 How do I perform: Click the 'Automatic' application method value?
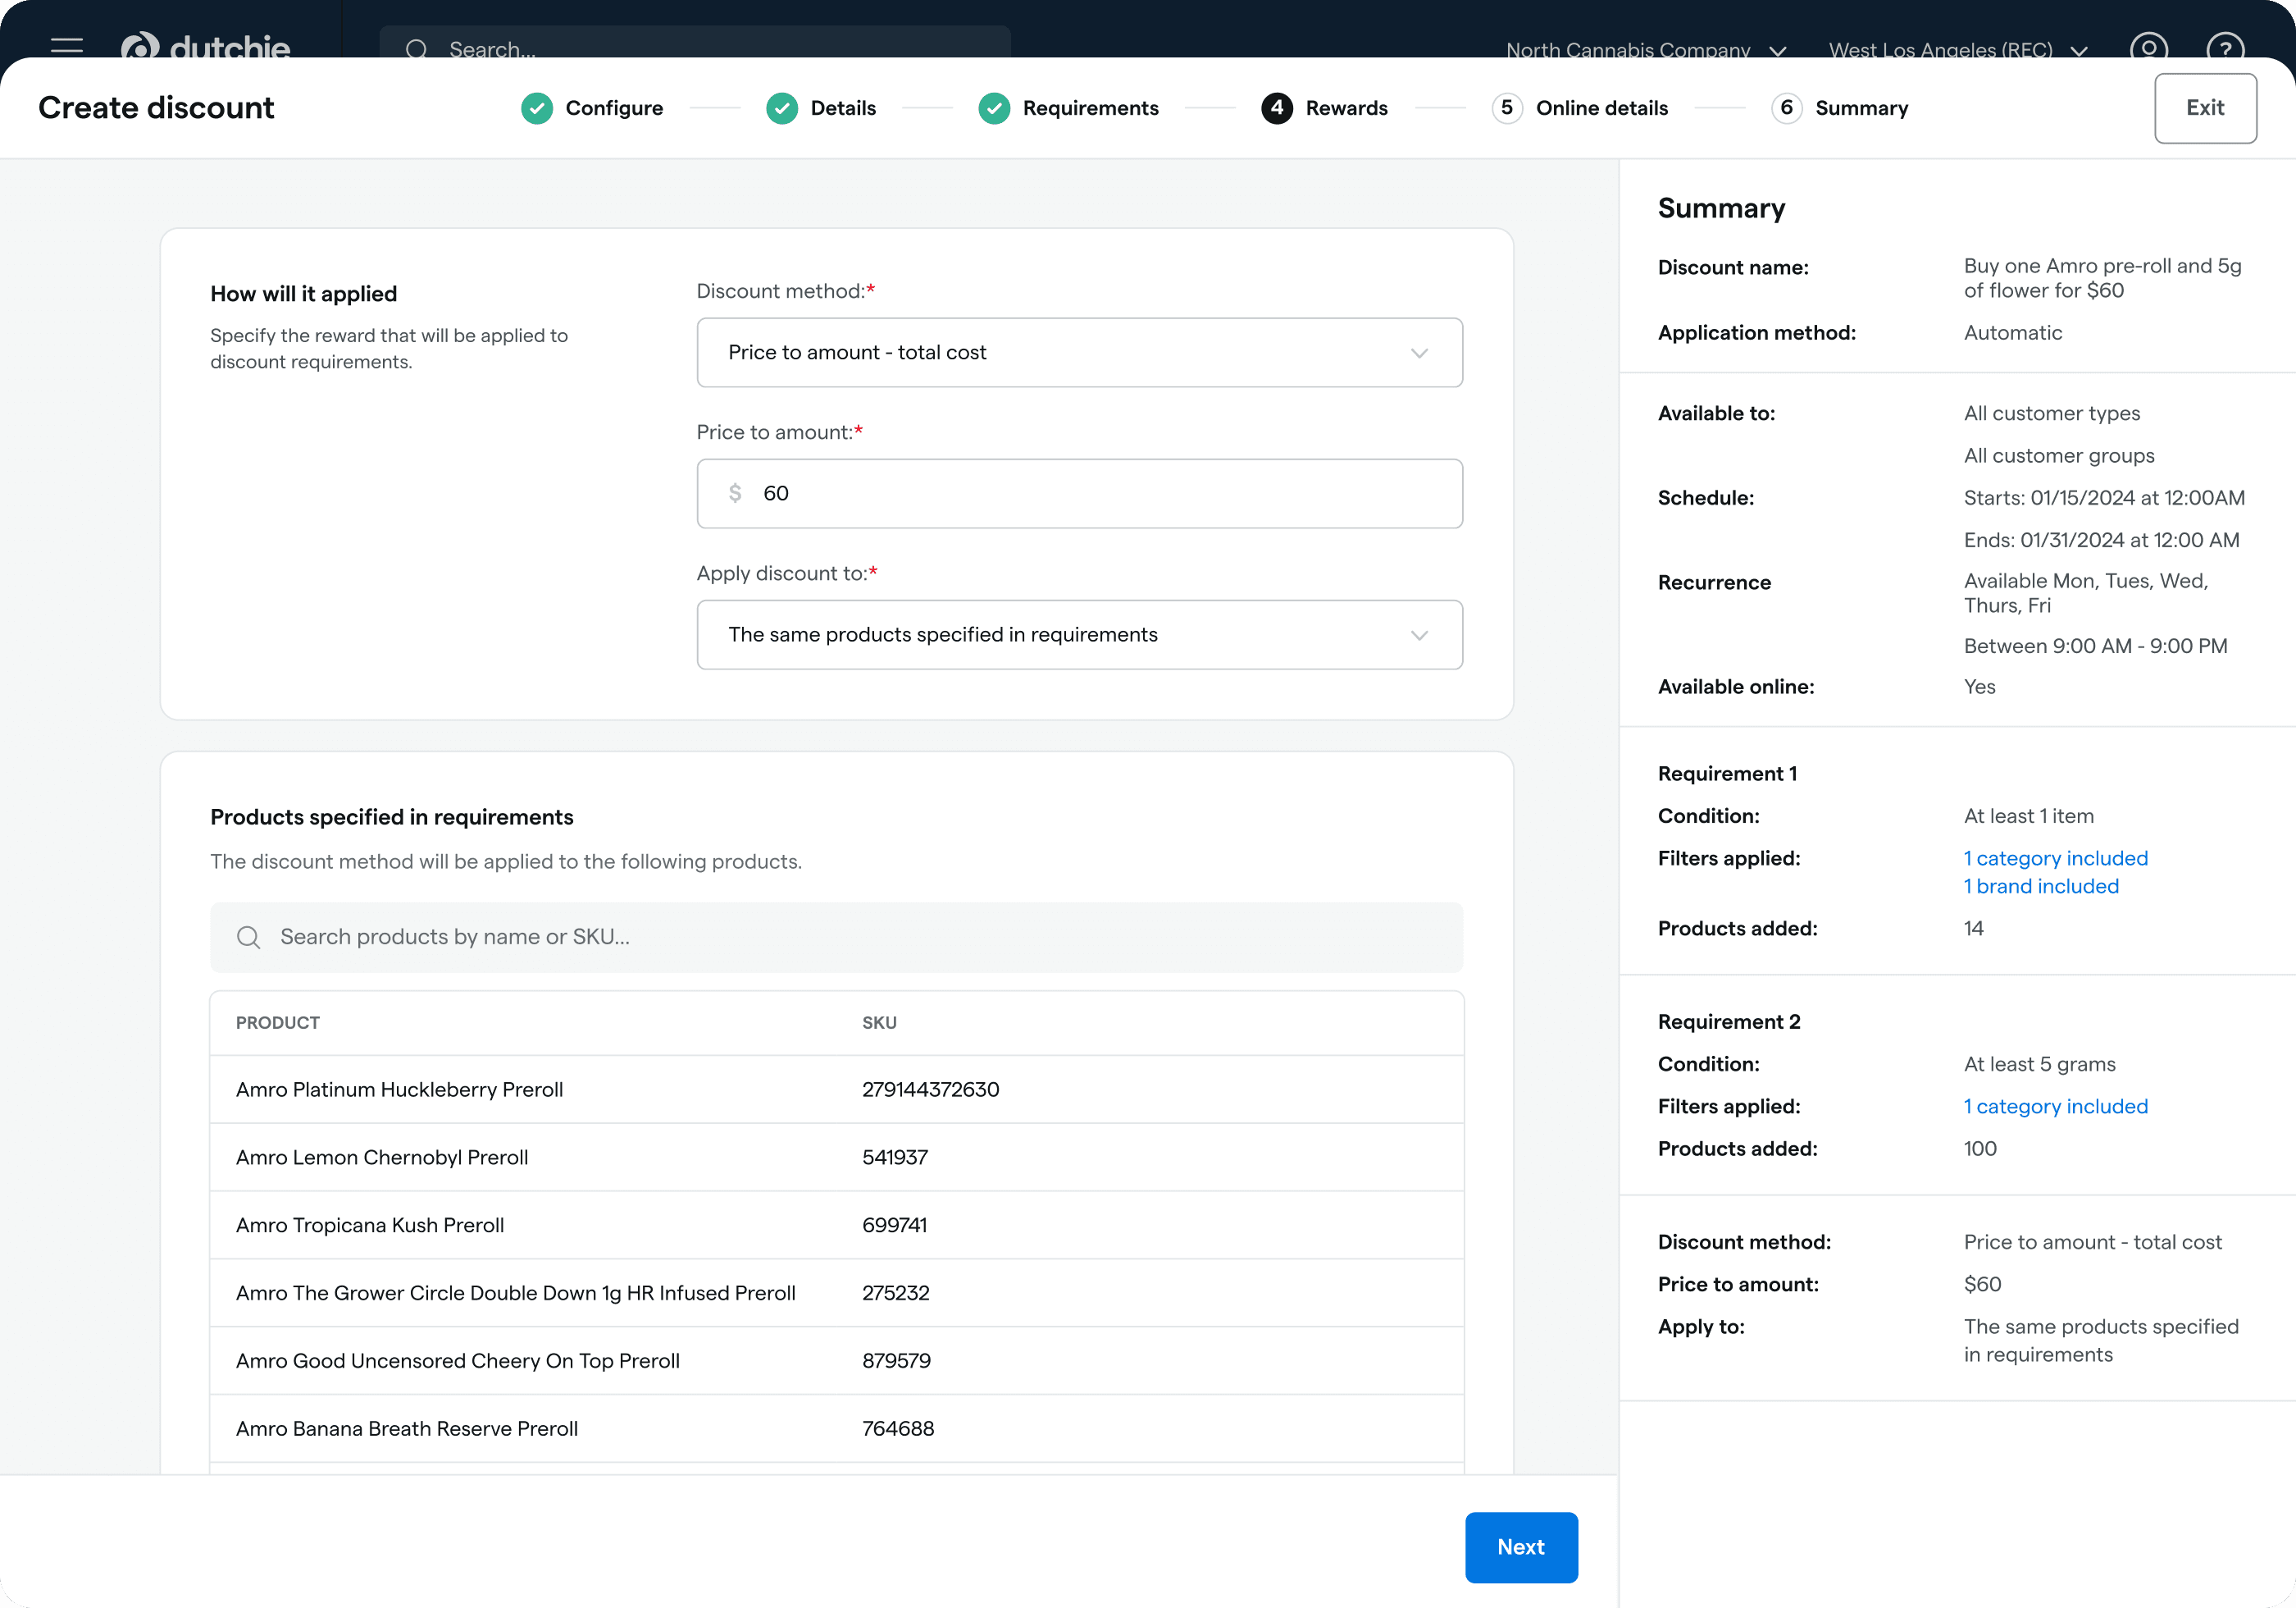click(x=2012, y=332)
